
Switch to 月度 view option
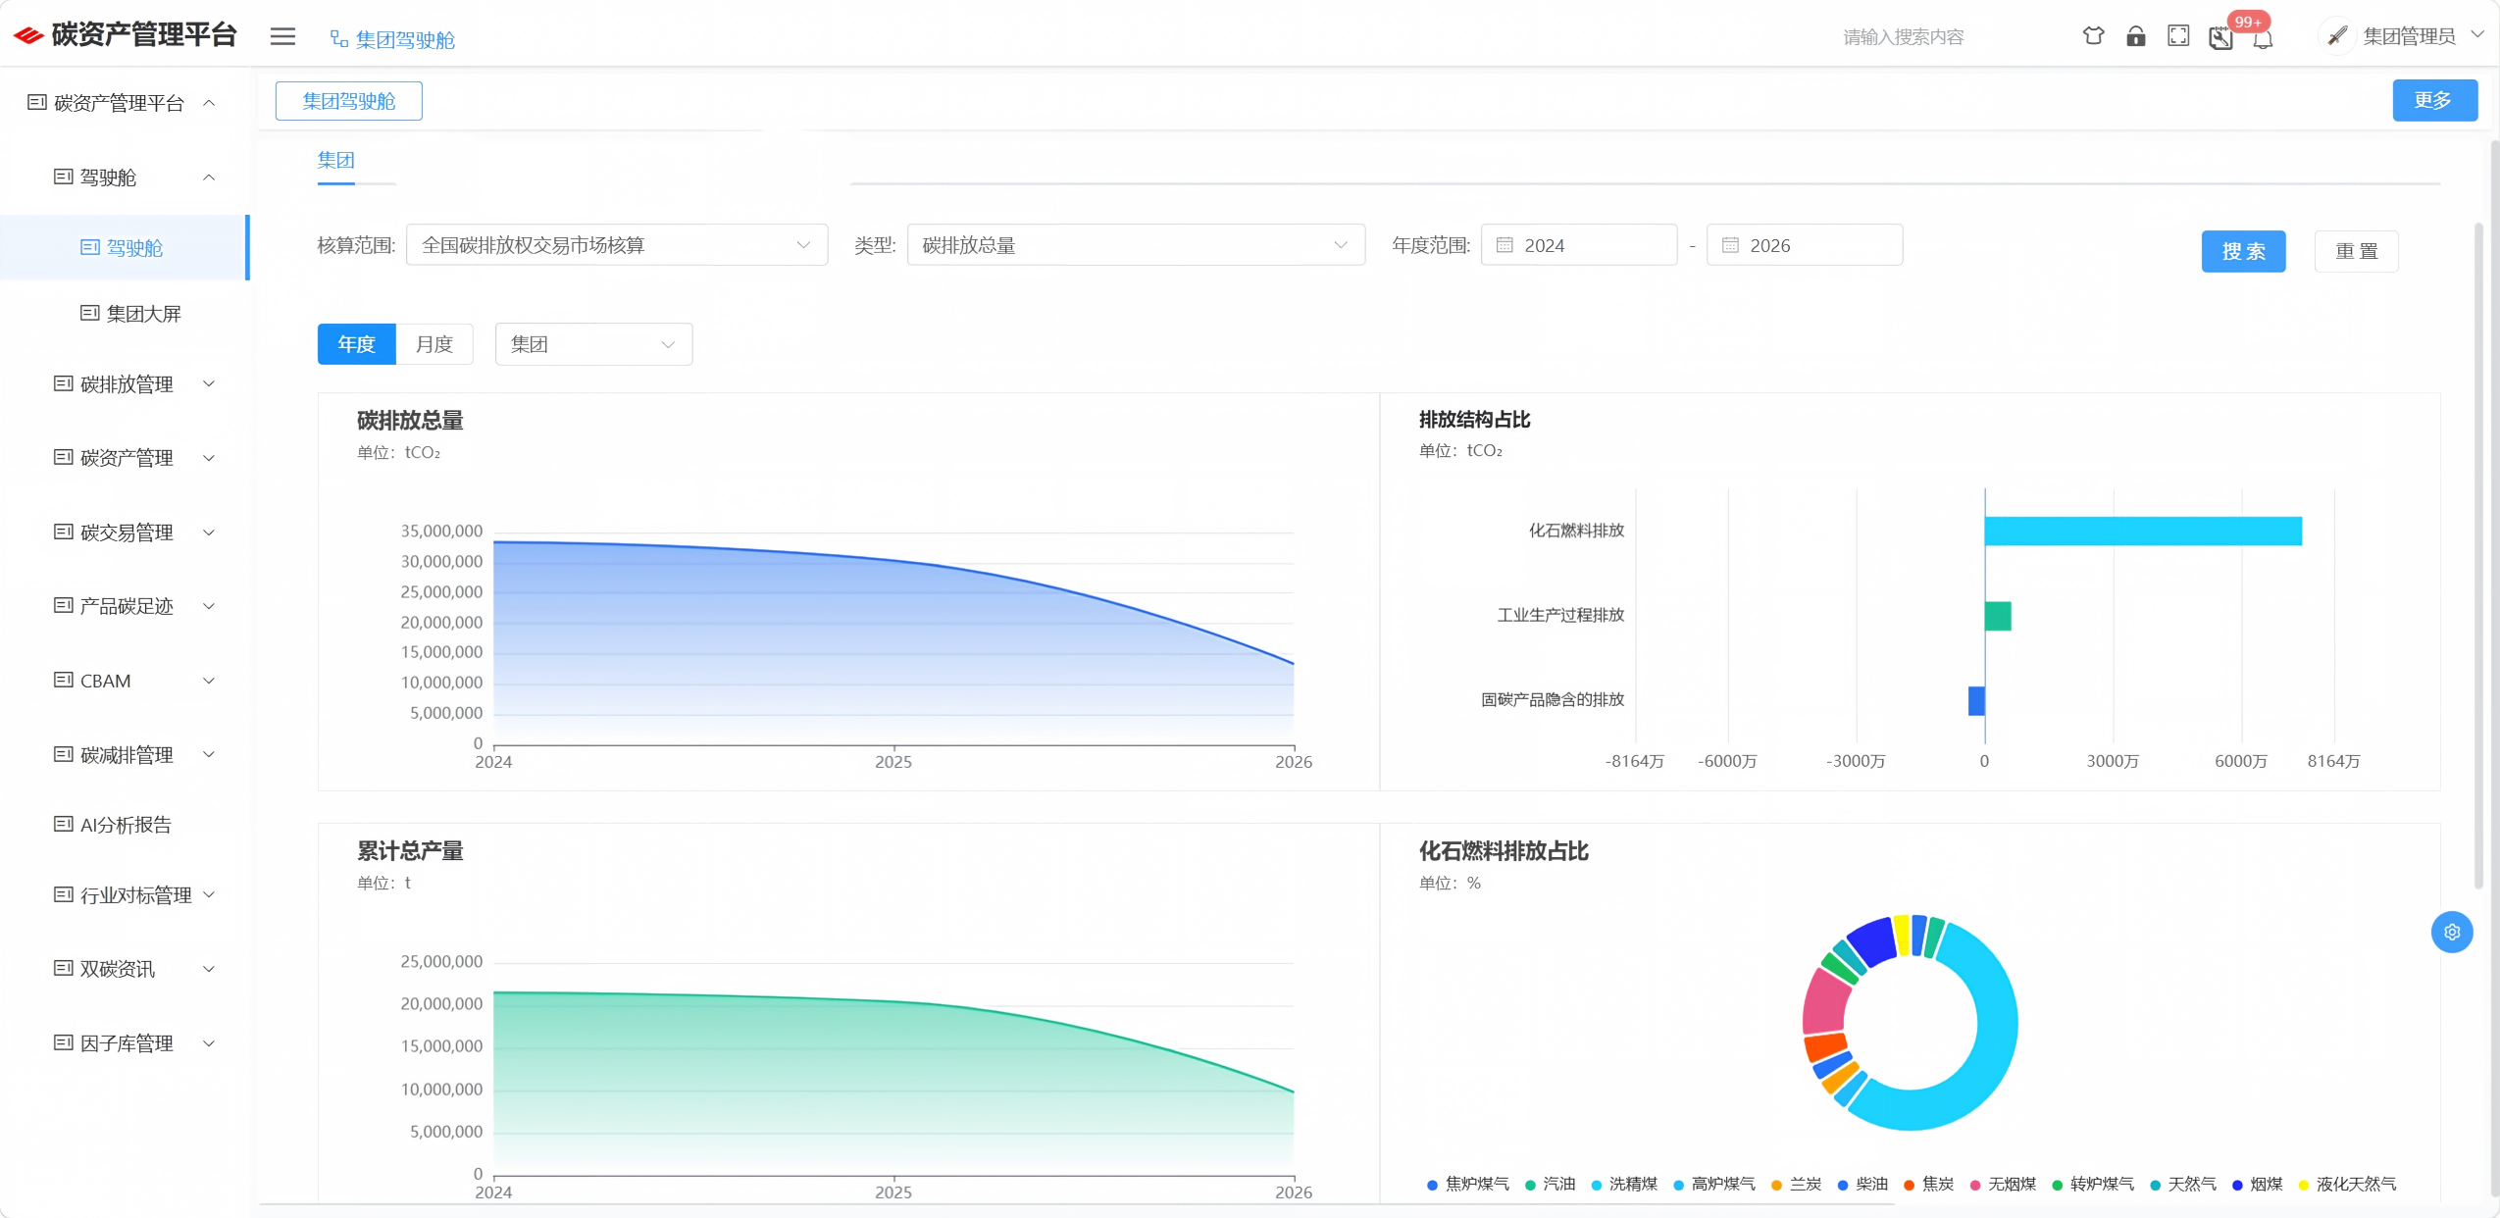pyautogui.click(x=434, y=344)
